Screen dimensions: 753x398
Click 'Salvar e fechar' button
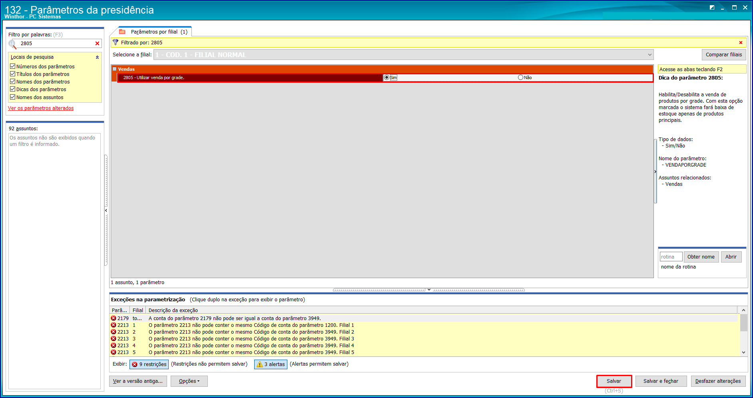[661, 381]
